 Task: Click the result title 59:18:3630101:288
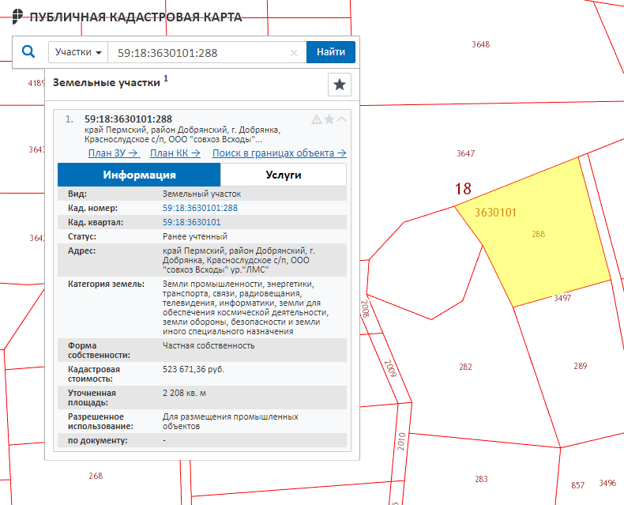tap(128, 119)
